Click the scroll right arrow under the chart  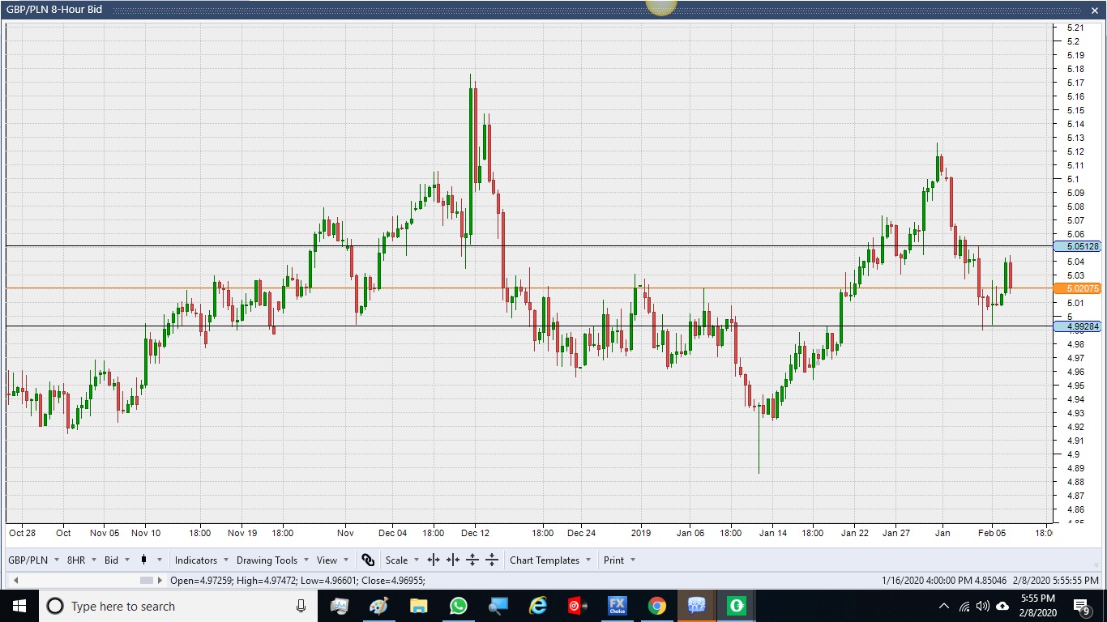pos(160,581)
